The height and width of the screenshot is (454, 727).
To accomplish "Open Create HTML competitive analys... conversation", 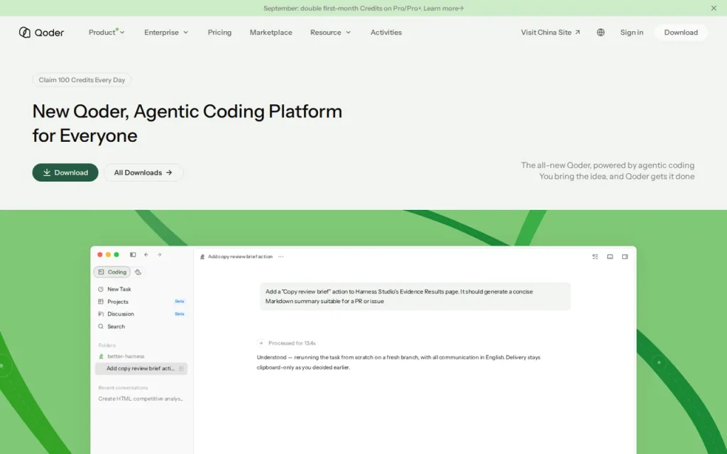I will click(141, 399).
